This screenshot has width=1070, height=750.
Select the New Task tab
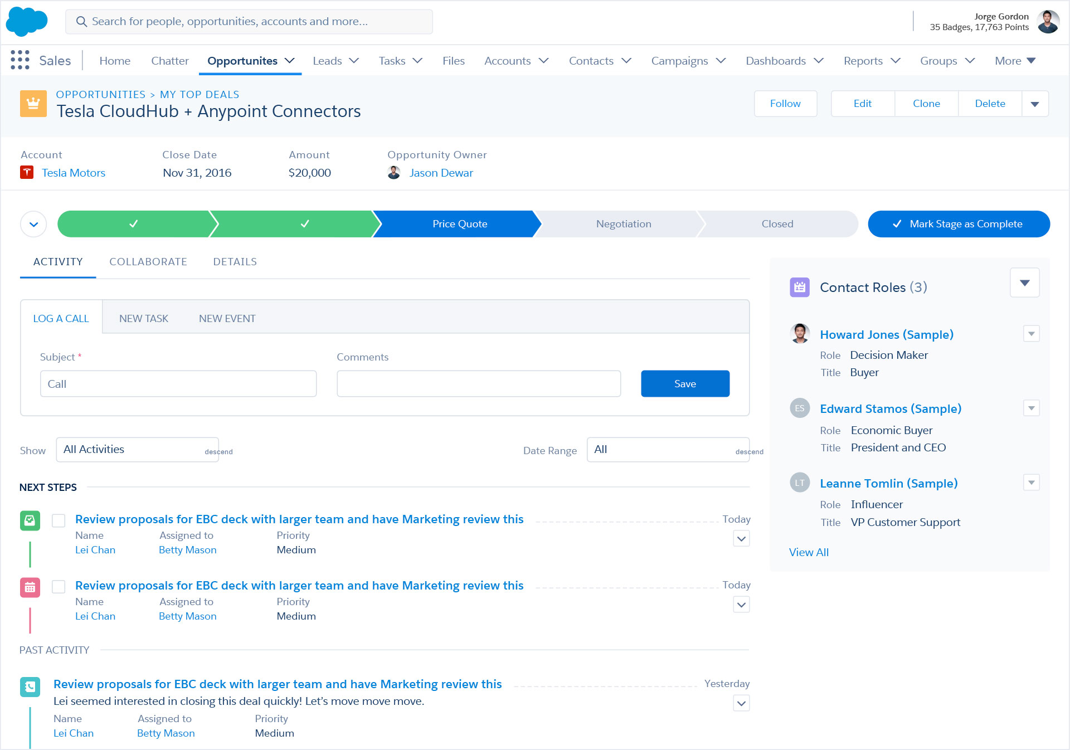pos(144,319)
